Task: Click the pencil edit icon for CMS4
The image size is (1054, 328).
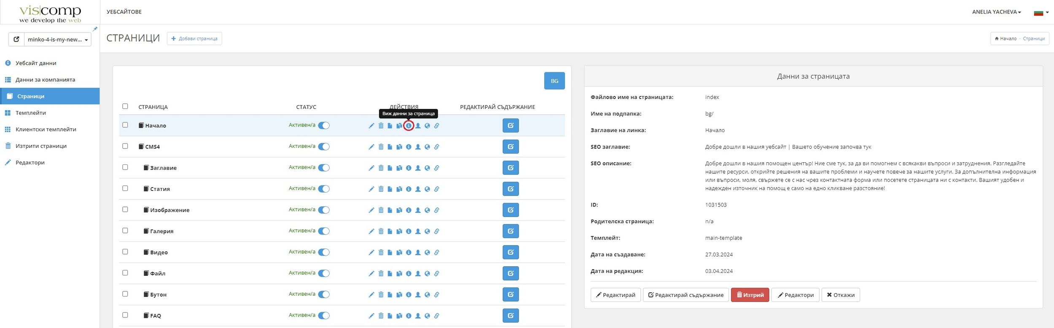Action: click(x=371, y=147)
